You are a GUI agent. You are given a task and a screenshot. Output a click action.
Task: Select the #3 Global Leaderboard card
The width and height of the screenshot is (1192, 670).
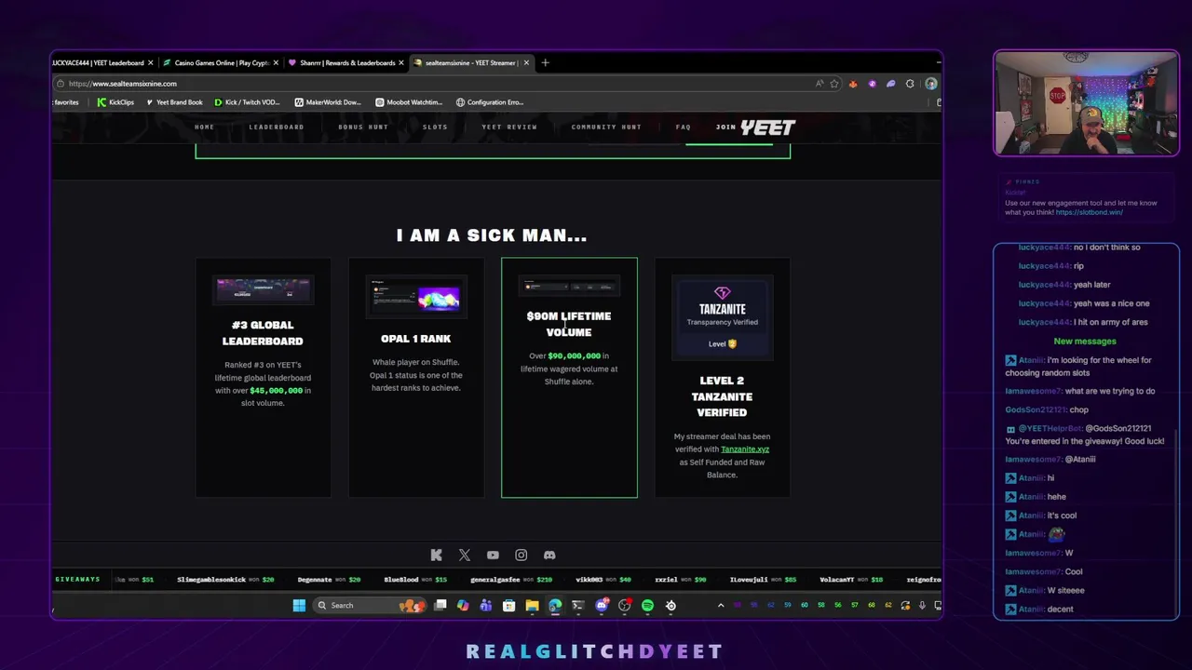(263, 378)
